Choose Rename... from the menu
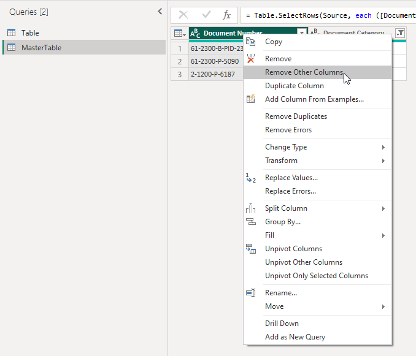 coord(317,293)
